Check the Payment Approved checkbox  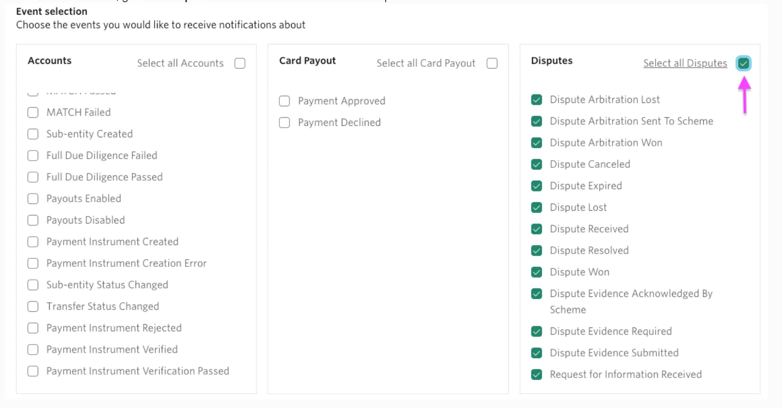[x=285, y=101]
